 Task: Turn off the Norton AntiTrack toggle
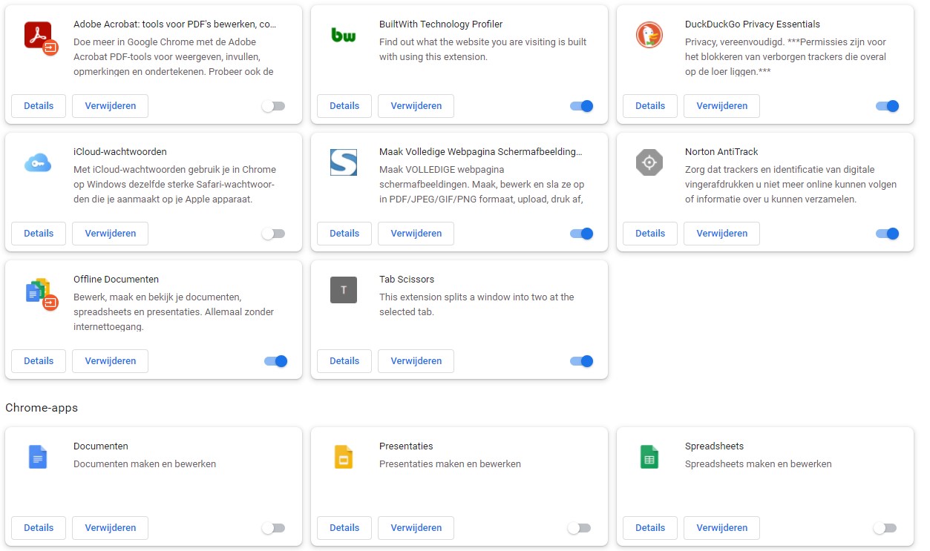click(888, 234)
